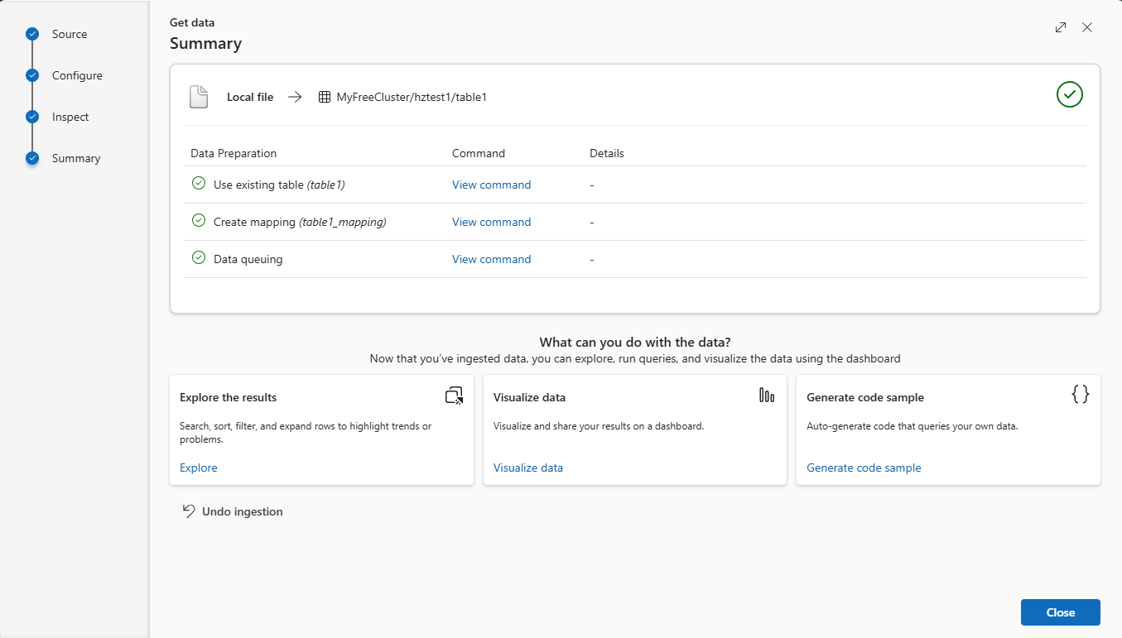Screen dimensions: 1122x638
Task: Click the expand dialog arrows icon
Action: pos(1061,27)
